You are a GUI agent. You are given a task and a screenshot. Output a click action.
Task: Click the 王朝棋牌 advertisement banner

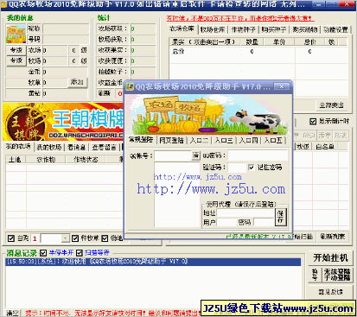coord(63,122)
